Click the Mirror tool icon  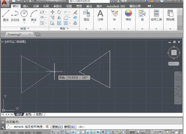coord(59,18)
